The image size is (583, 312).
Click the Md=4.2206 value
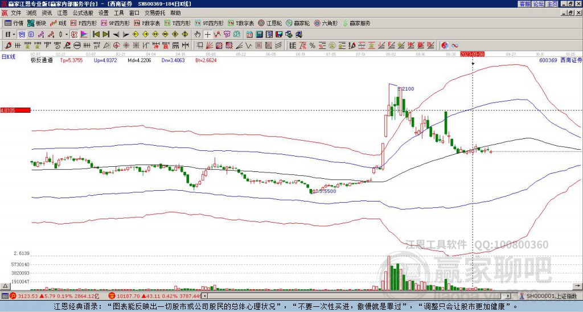click(x=139, y=60)
